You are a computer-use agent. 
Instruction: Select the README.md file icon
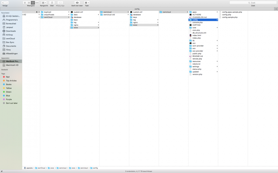click(x=191, y=56)
